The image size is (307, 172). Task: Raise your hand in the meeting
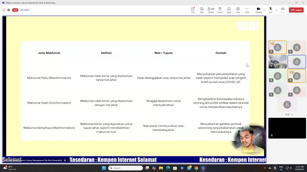click(220, 10)
